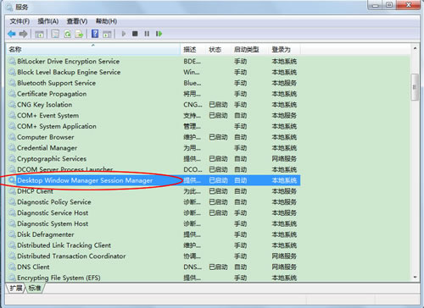Click the gear icon beside Computer Browser
This screenshot has height=308, width=424.
[12, 137]
